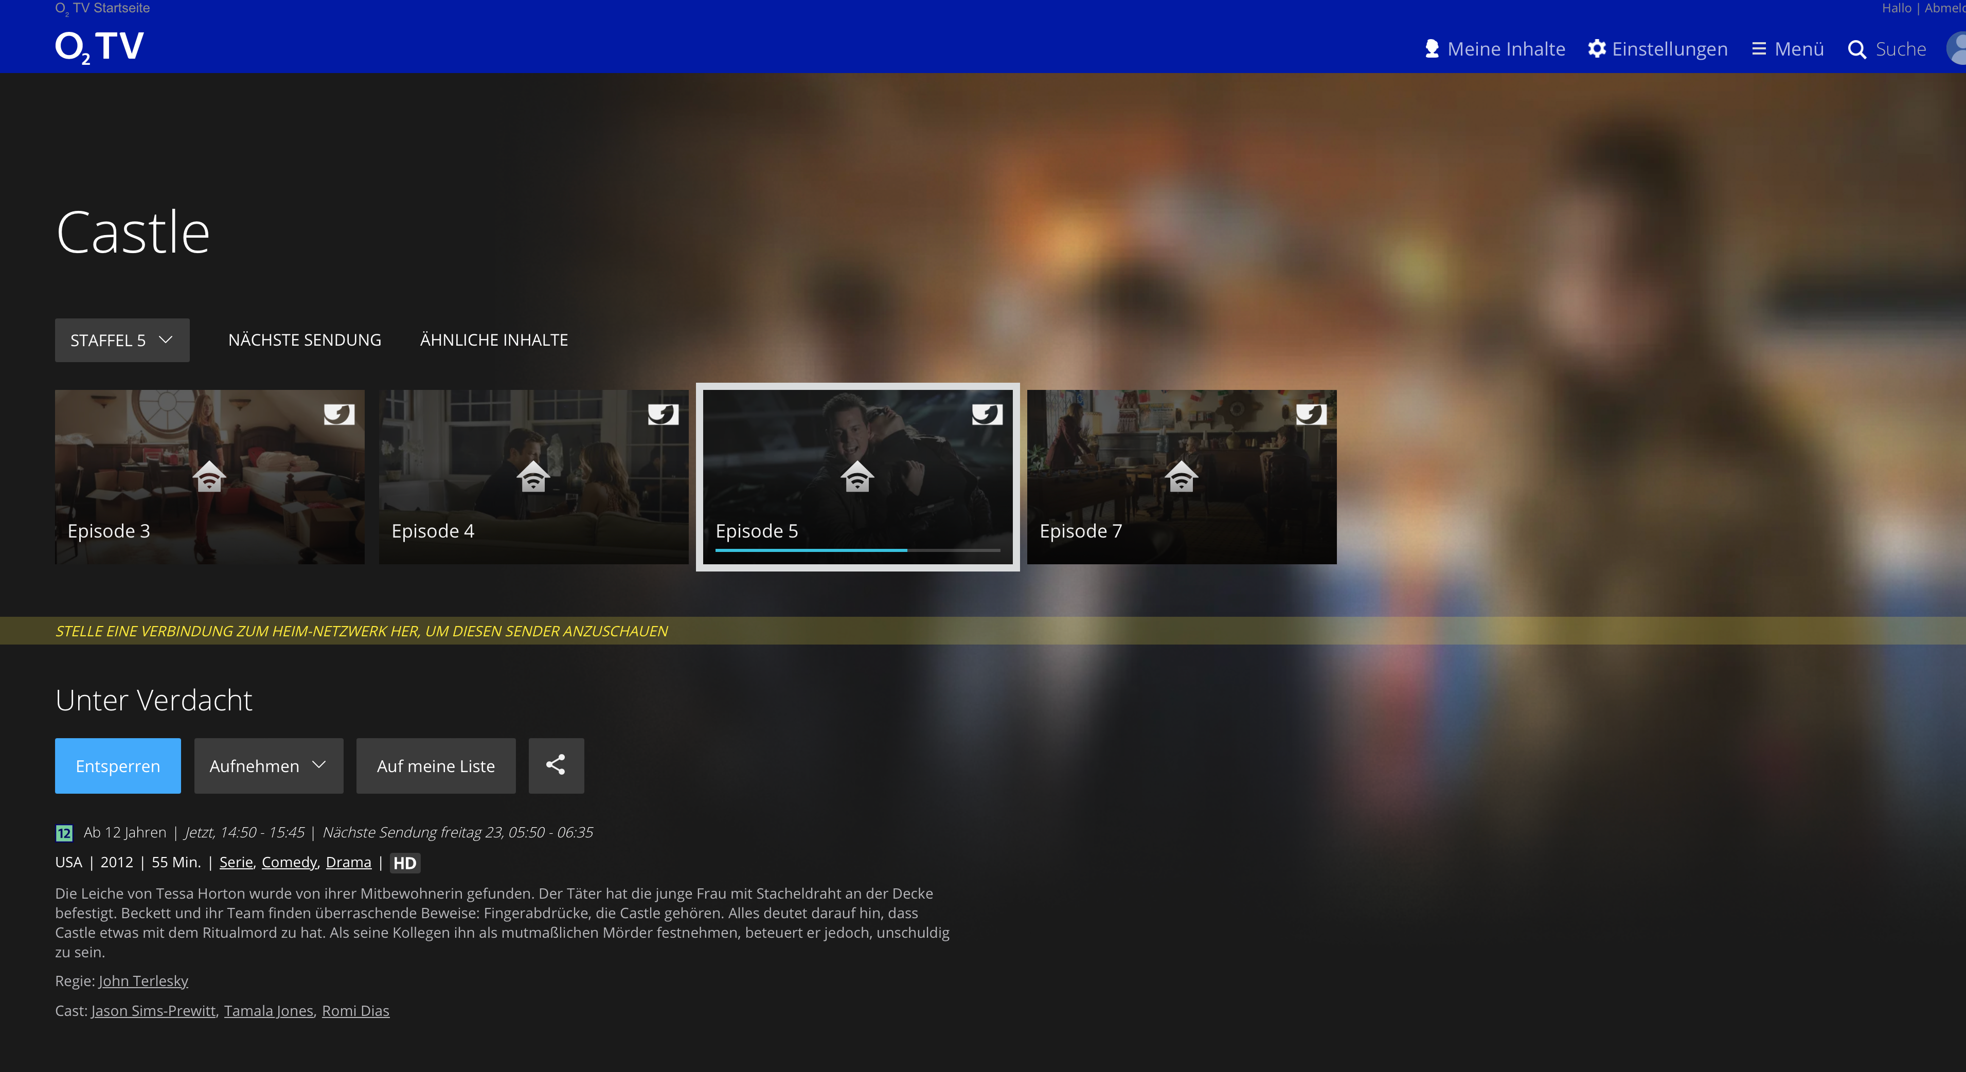Add episode with Auf meine Liste
1966x1072 pixels.
click(x=436, y=766)
